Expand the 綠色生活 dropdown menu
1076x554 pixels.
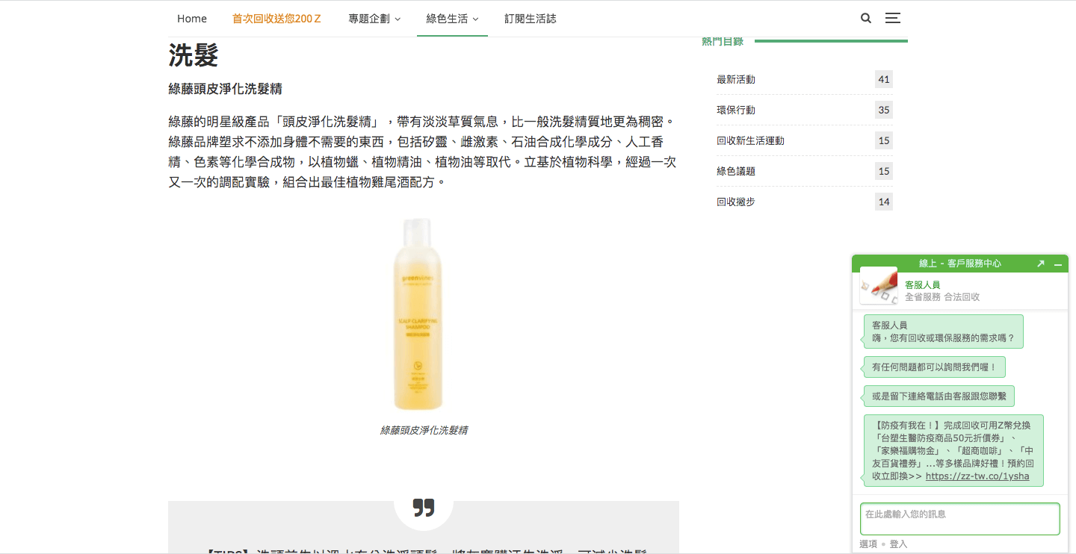pos(452,19)
